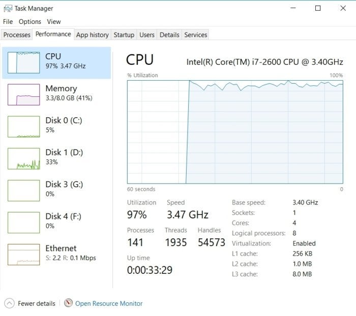Click the Disk 1 33% usage text
The image size is (356, 316).
click(52, 162)
